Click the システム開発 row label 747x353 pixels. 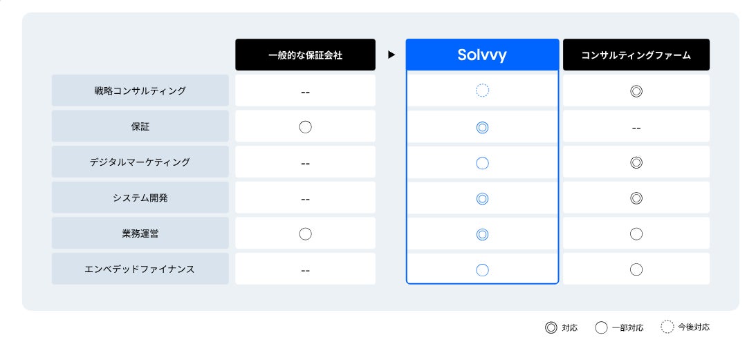pos(140,198)
